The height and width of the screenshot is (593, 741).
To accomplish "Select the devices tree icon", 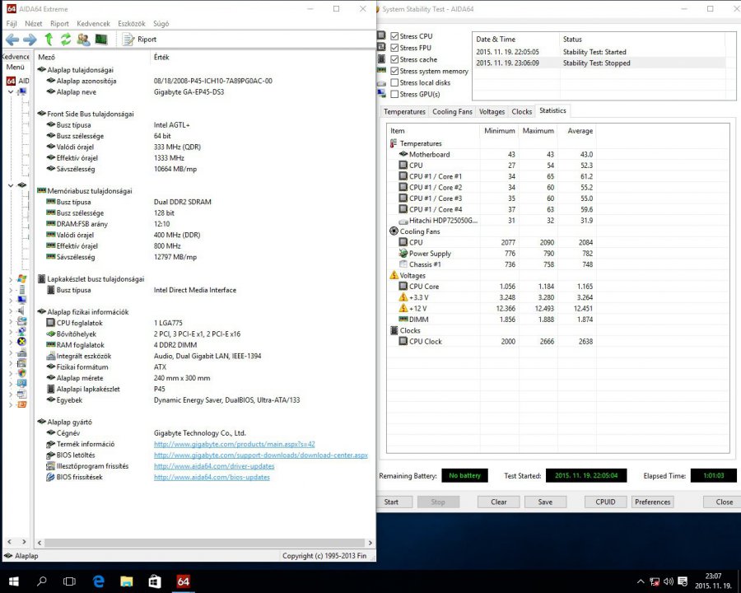I will click(x=21, y=353).
